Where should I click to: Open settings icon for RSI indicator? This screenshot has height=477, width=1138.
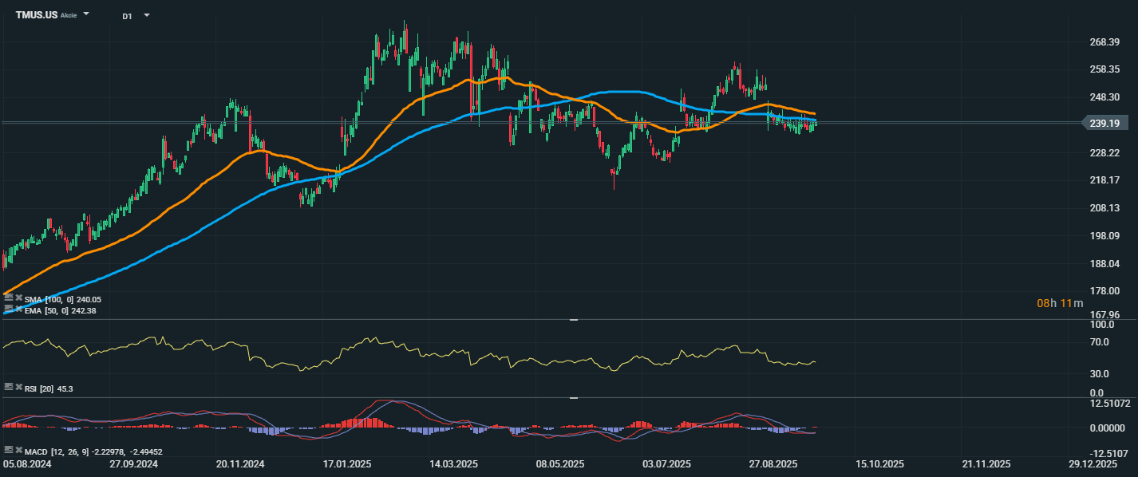point(8,387)
